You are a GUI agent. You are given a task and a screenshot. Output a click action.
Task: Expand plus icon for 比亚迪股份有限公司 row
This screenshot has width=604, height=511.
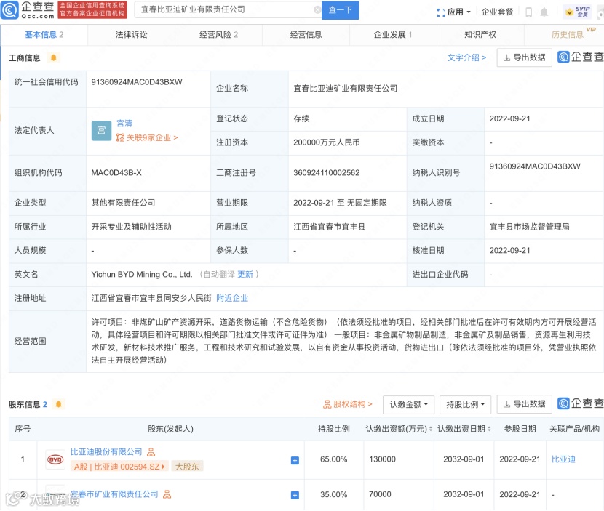[295, 460]
